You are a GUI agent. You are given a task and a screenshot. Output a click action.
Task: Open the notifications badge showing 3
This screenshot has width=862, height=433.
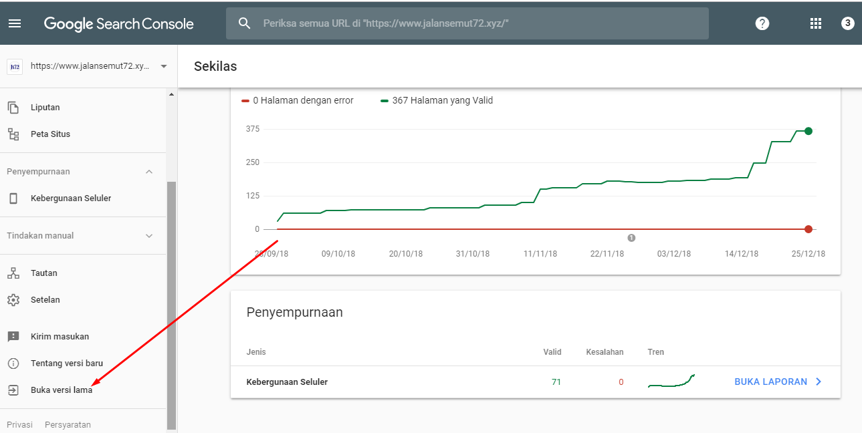pyautogui.click(x=847, y=23)
